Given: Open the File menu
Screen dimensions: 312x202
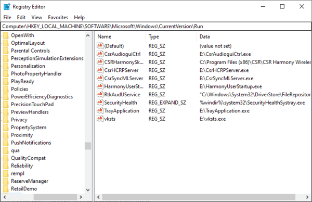Looking at the screenshot, I should point(7,18).
